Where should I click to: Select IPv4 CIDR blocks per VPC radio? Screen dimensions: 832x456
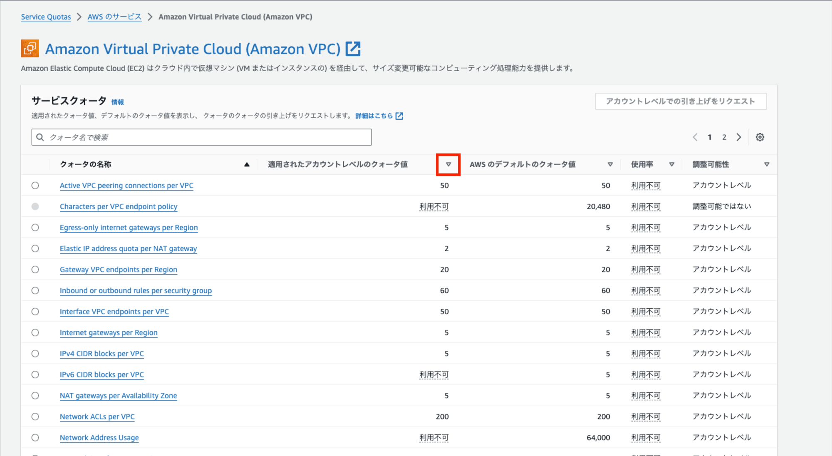click(x=35, y=354)
